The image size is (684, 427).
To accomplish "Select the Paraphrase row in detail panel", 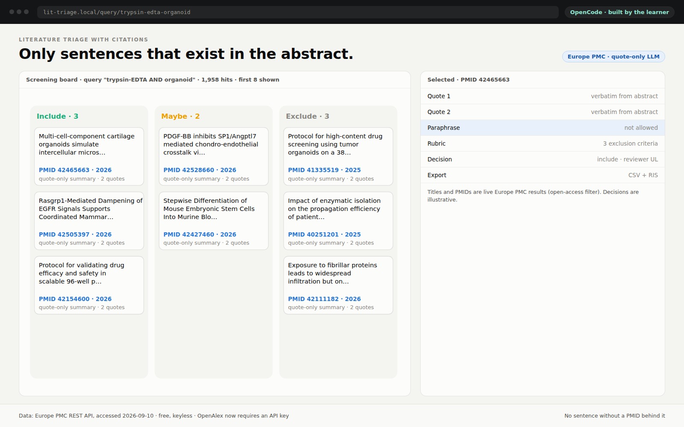I will coord(542,128).
